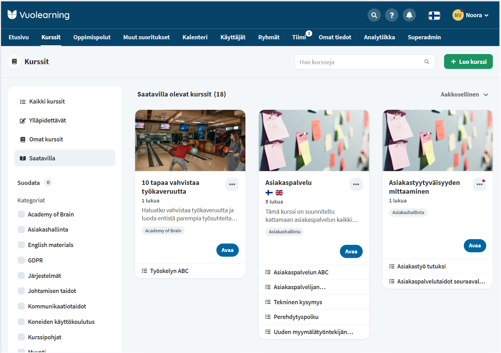
Task: Click list icon beside Työskelyn ABC
Action: coord(144,271)
